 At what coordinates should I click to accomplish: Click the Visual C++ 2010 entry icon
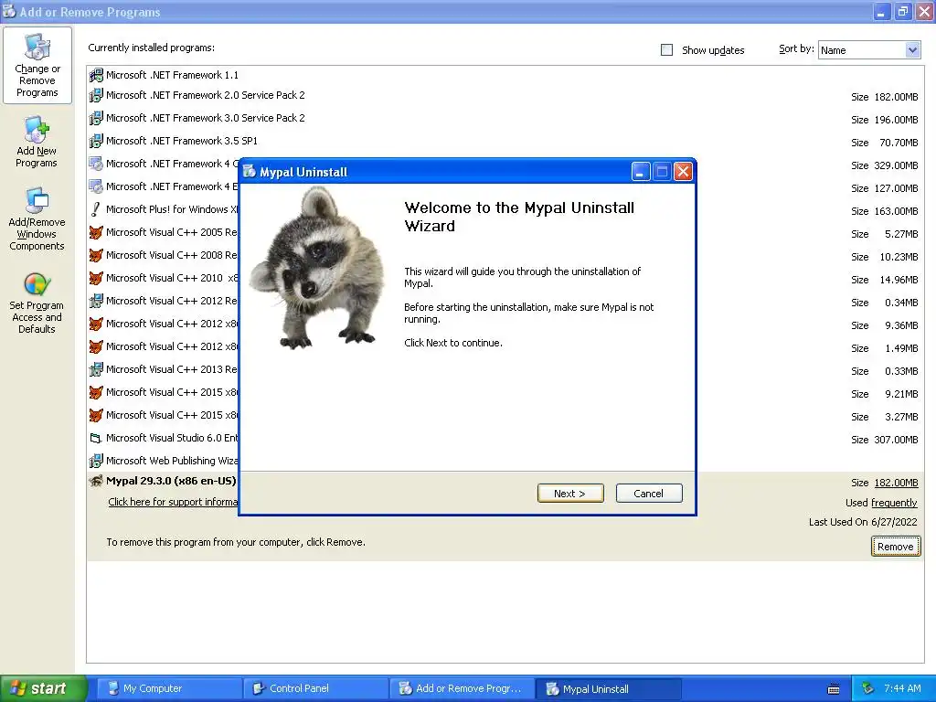[x=95, y=278]
